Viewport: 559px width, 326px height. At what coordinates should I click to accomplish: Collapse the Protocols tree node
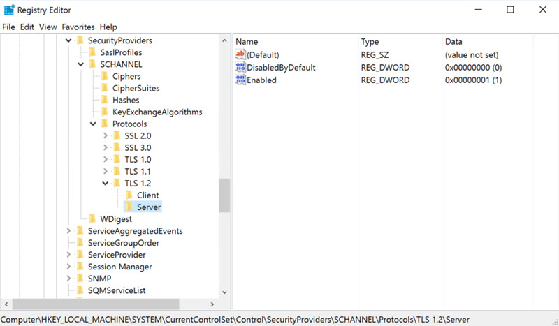coord(93,124)
